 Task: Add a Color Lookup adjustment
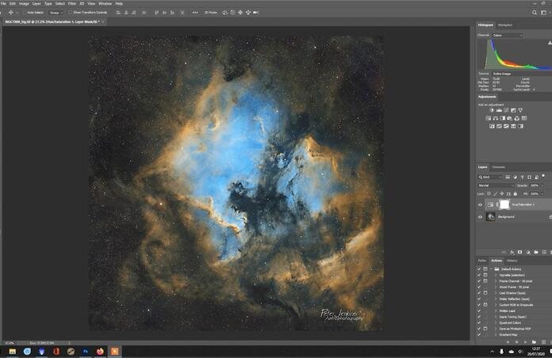pos(524,118)
